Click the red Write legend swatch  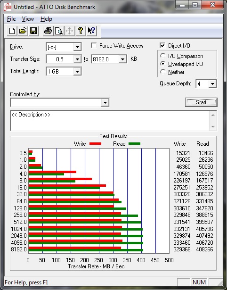coord(95,144)
